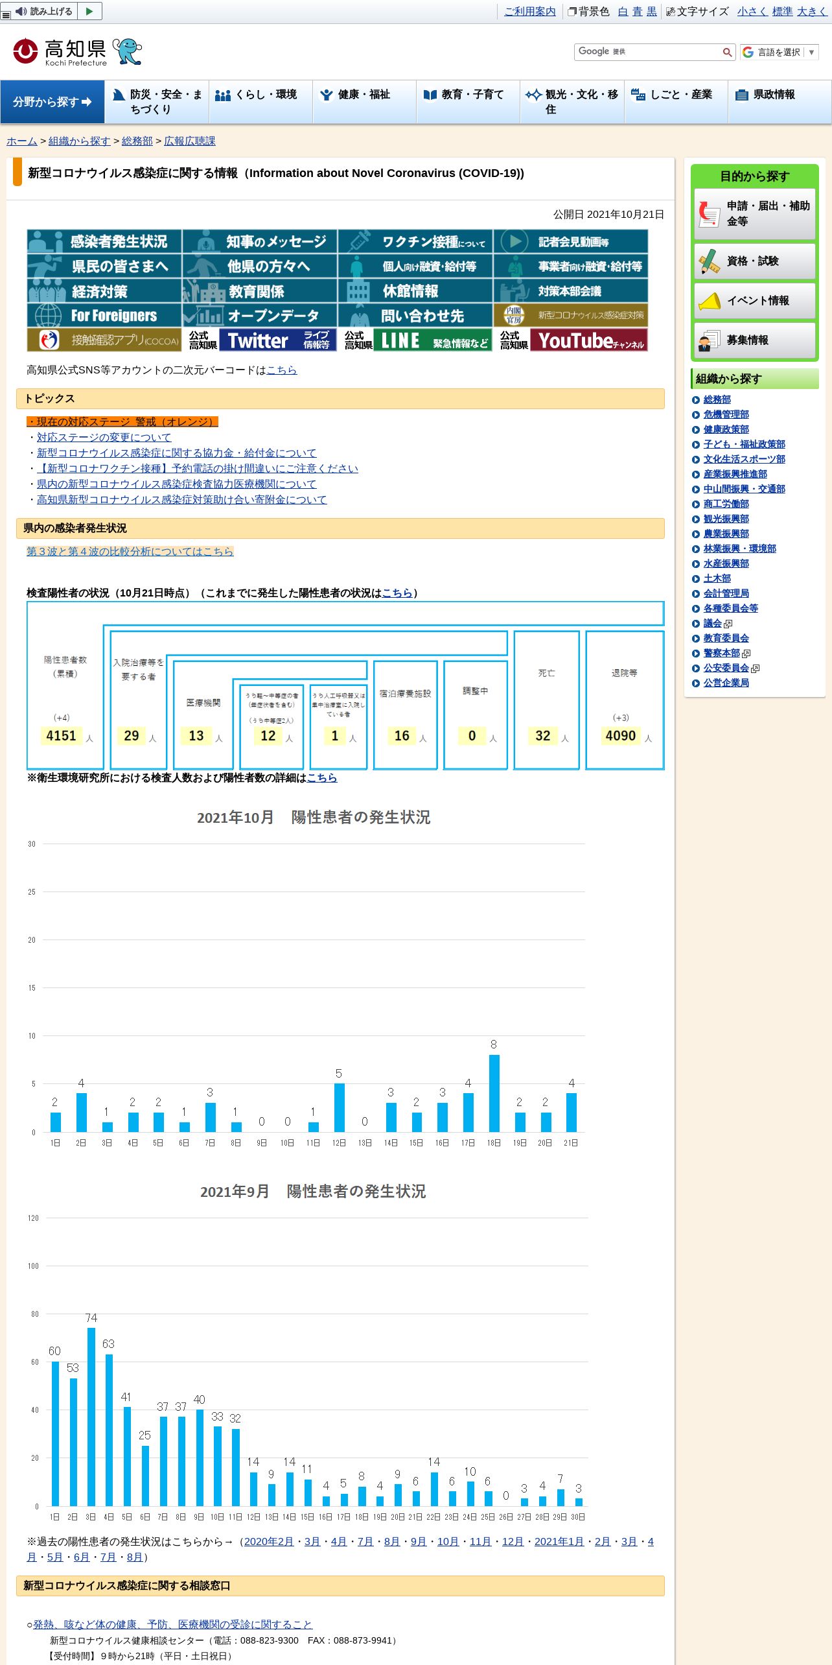
Task: Click 県民の皆さまへ banner
Action: coord(104,266)
